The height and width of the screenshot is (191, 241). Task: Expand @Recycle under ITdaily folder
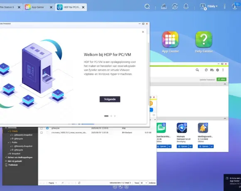pos(11,139)
